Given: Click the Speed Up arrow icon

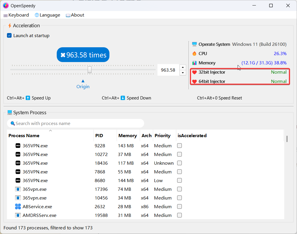Looking at the screenshot, I should pos(28,98).
